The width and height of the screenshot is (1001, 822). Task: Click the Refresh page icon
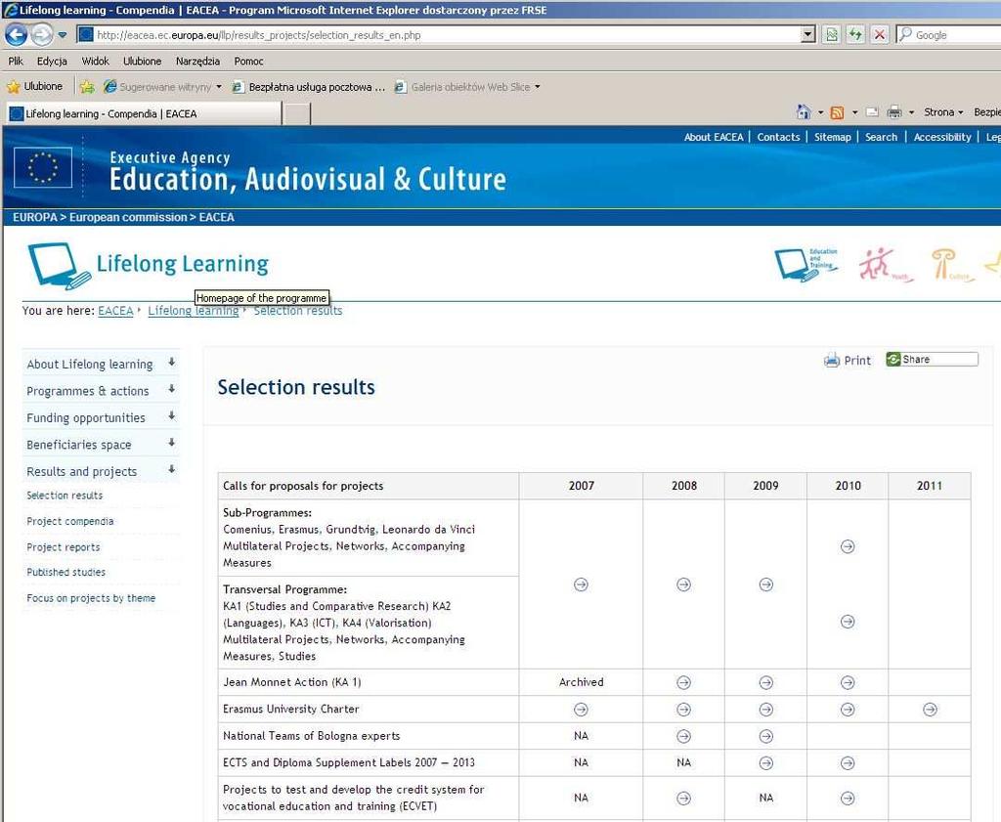(x=855, y=35)
